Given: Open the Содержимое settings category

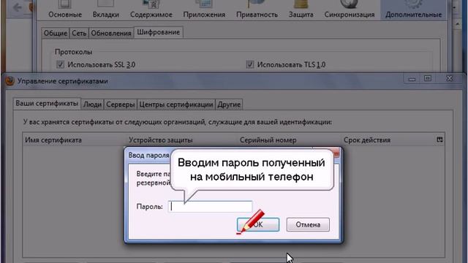Looking at the screenshot, I should (151, 9).
